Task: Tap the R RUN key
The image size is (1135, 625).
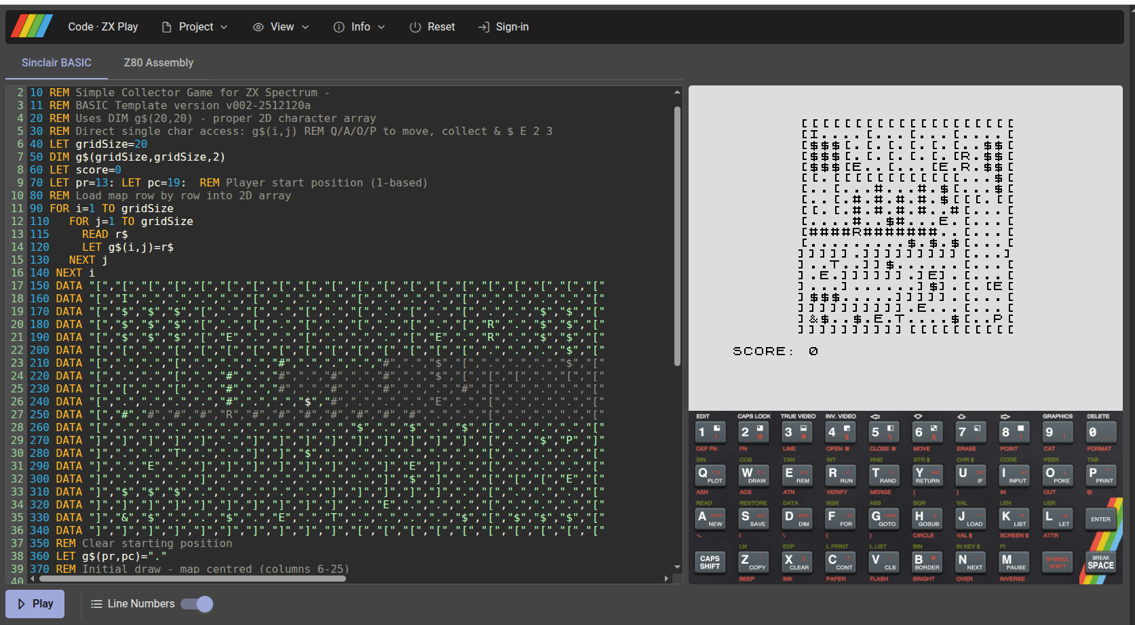Action: tap(841, 475)
